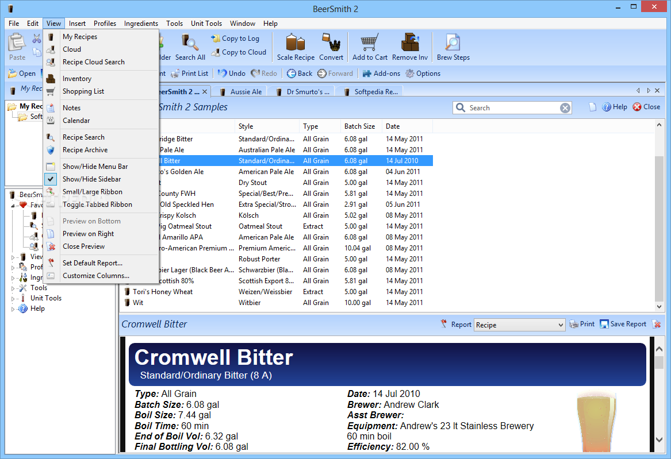
Task: Select Toggle Tabbed Ribbon menu entry
Action: 101,205
